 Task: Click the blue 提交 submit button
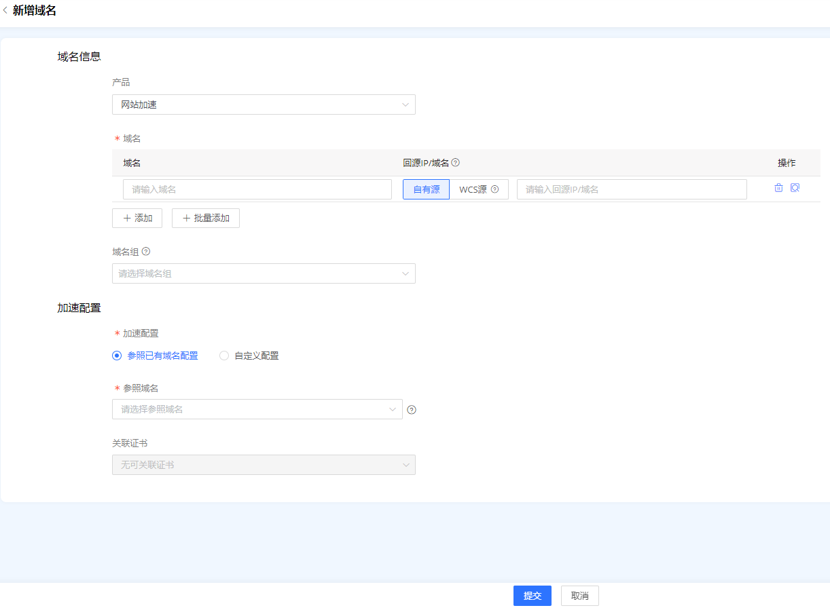532,596
